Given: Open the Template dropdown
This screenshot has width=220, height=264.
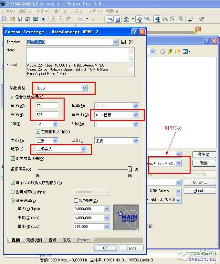Looking at the screenshot, I should [115, 42].
